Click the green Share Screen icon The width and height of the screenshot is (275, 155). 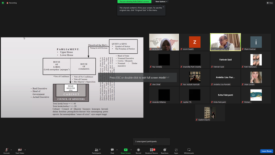126,150
